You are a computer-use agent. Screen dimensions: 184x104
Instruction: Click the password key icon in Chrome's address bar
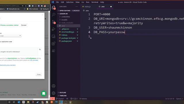click(x=23, y=6)
